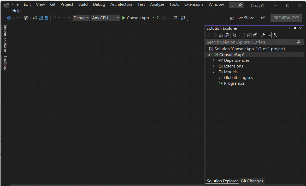Click the Start Without Debugging outline play icon

pyautogui.click(x=158, y=18)
